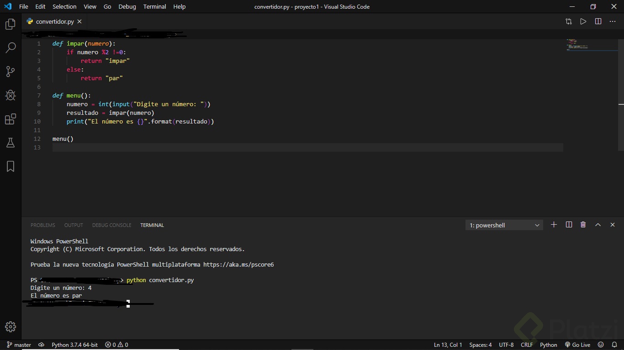Click the "menu()" call on line 12

[x=63, y=139]
